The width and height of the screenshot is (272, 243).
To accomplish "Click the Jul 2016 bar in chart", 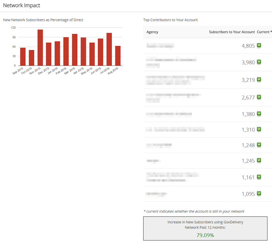I will coord(109,49).
